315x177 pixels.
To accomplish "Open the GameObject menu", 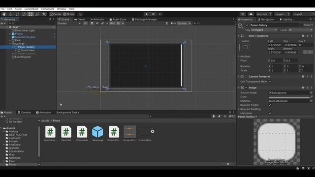I will 31,9.
